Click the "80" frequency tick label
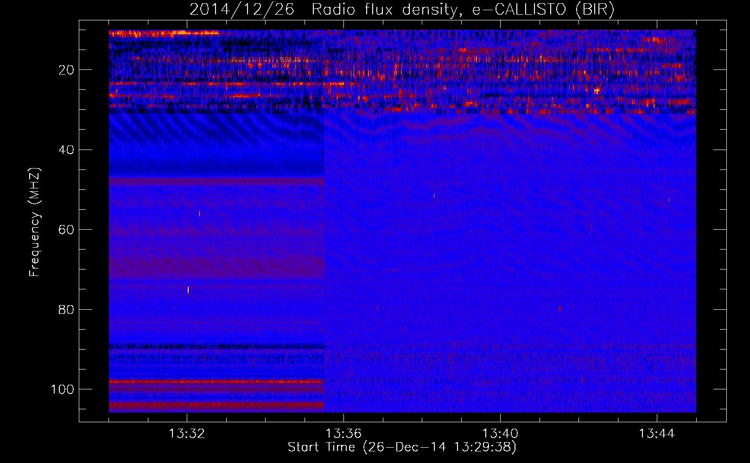 tap(66, 309)
